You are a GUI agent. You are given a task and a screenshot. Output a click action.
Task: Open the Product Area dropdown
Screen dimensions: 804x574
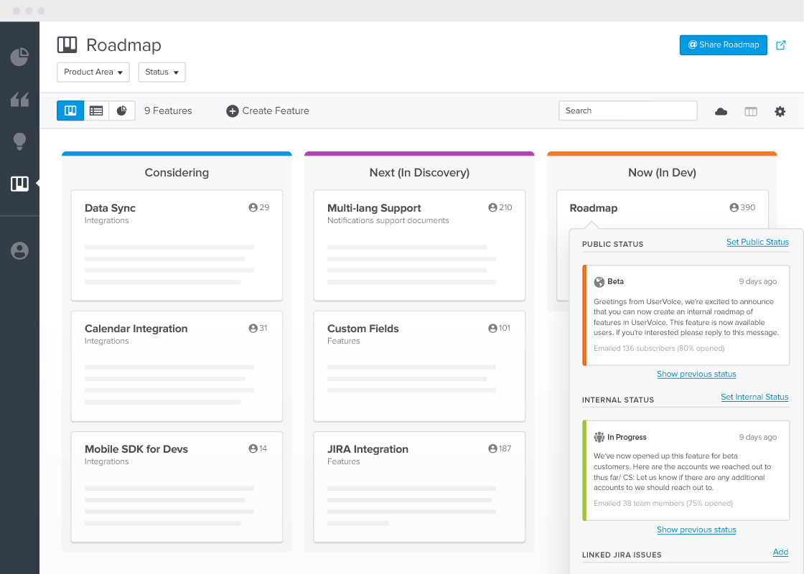(93, 72)
